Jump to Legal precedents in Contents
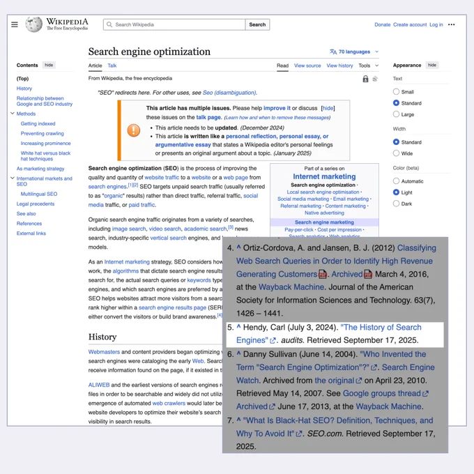The height and width of the screenshot is (474, 474). pyautogui.click(x=36, y=204)
